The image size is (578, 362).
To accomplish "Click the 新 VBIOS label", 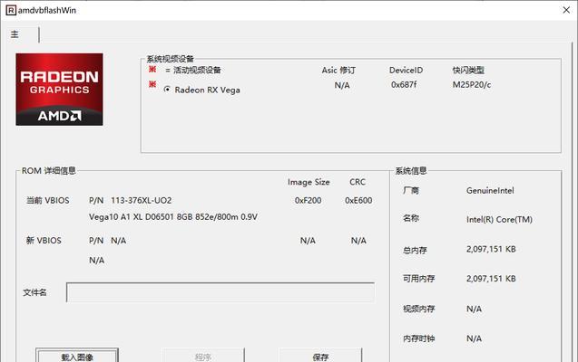I will (x=44, y=241).
